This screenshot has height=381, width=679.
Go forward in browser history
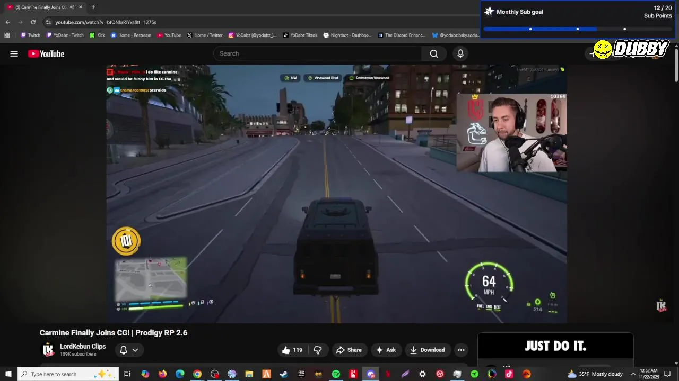[x=21, y=22]
